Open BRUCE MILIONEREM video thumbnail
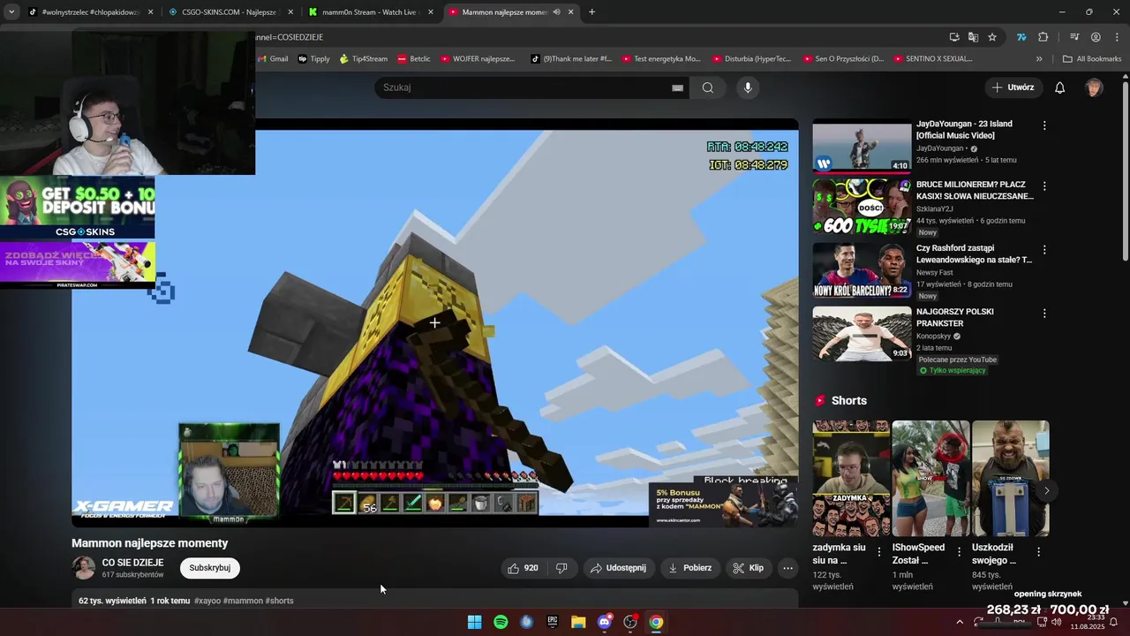Viewport: 1130px width, 636px height. [862, 208]
